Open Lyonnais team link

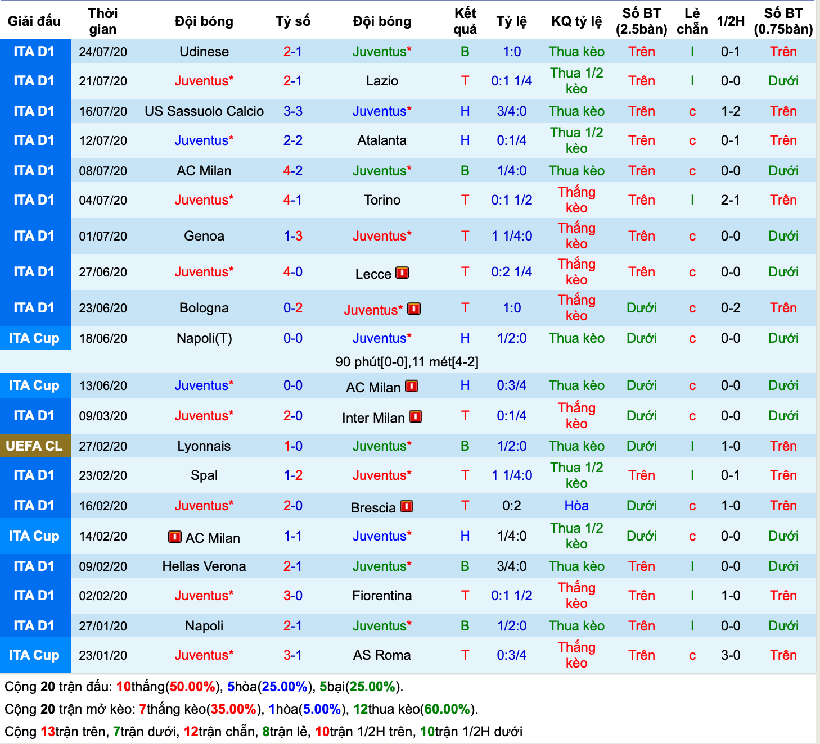point(204,446)
